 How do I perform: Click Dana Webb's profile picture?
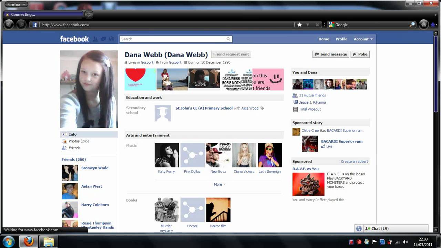click(89, 89)
